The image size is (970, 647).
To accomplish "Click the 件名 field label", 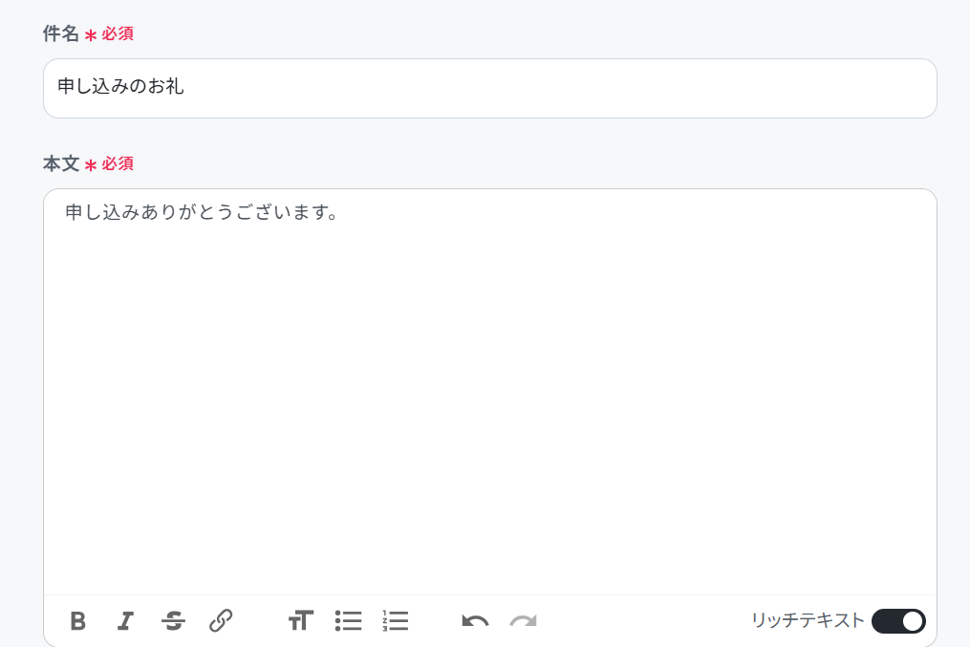I will point(60,33).
